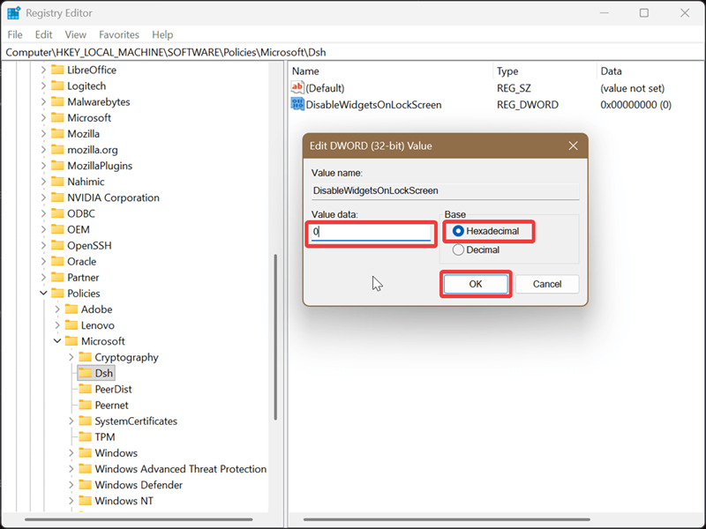Open the Edit menu

(43, 34)
